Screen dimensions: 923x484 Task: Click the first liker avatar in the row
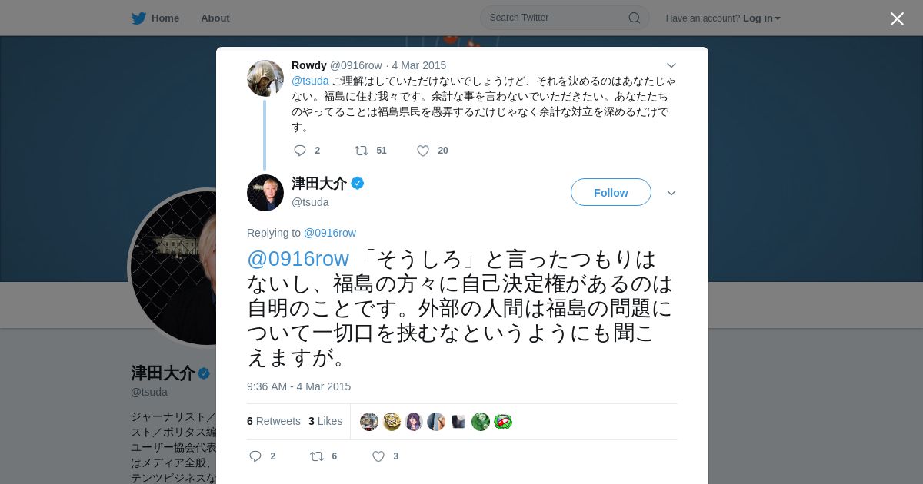[369, 422]
